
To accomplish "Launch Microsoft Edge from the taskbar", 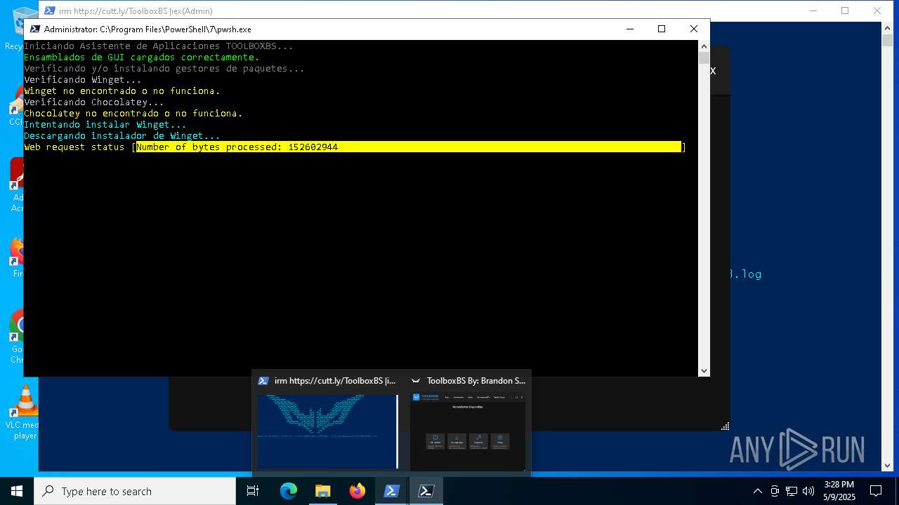I will 289,491.
